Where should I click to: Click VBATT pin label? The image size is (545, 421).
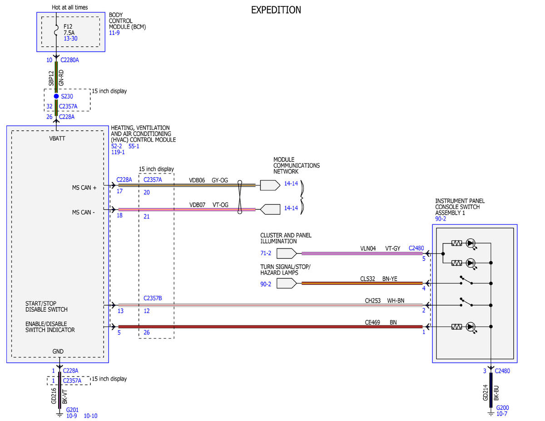click(x=57, y=139)
